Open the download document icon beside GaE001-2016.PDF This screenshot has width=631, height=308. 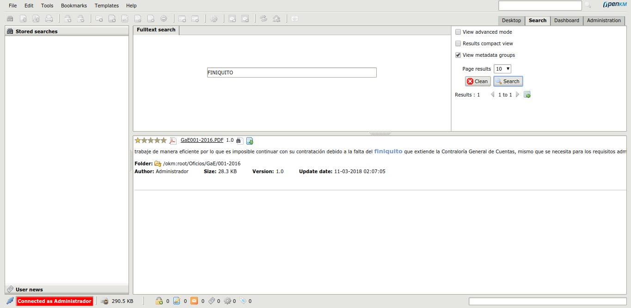tap(250, 141)
